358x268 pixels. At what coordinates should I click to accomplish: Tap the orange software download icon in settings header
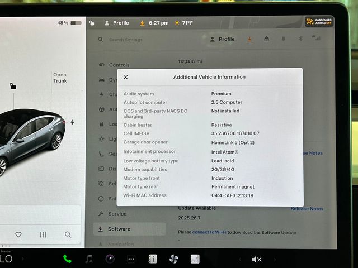[249, 39]
